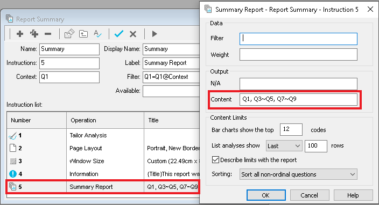
Task: Click title cell Custom (22.49cm
Action: (x=173, y=161)
